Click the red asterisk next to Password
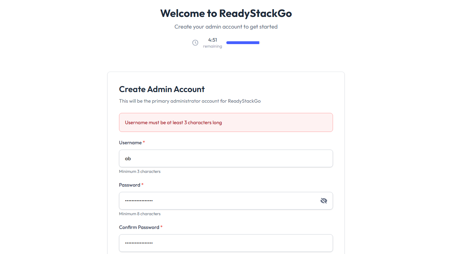Viewport: 452px width, 254px height. pyautogui.click(x=142, y=185)
